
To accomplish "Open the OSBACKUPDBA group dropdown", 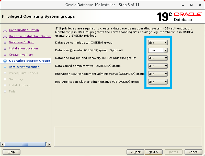I will tap(158, 58).
